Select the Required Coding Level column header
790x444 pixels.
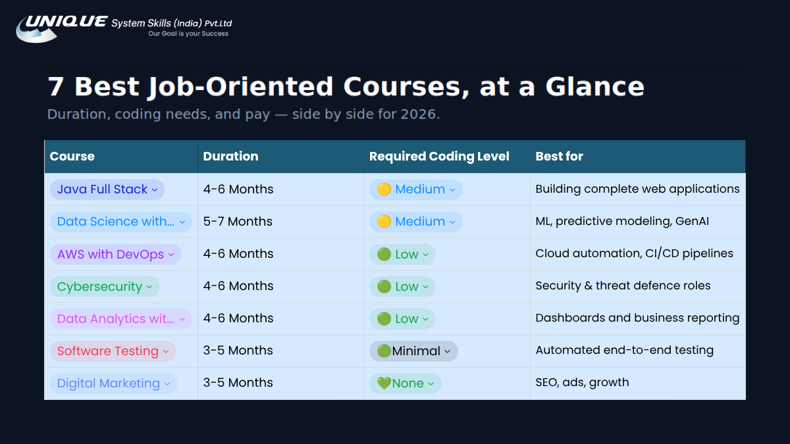(x=447, y=157)
